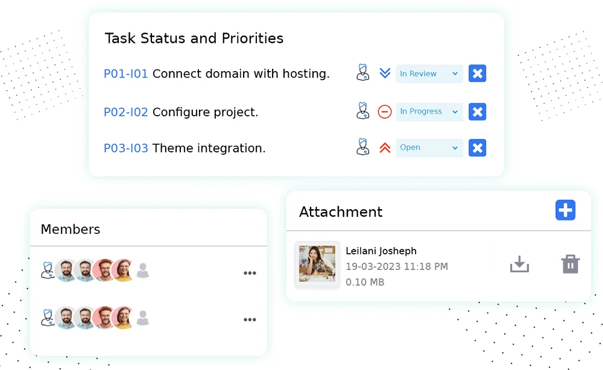Open more options for second members row
Image resolution: width=603 pixels, height=370 pixels.
(250, 319)
